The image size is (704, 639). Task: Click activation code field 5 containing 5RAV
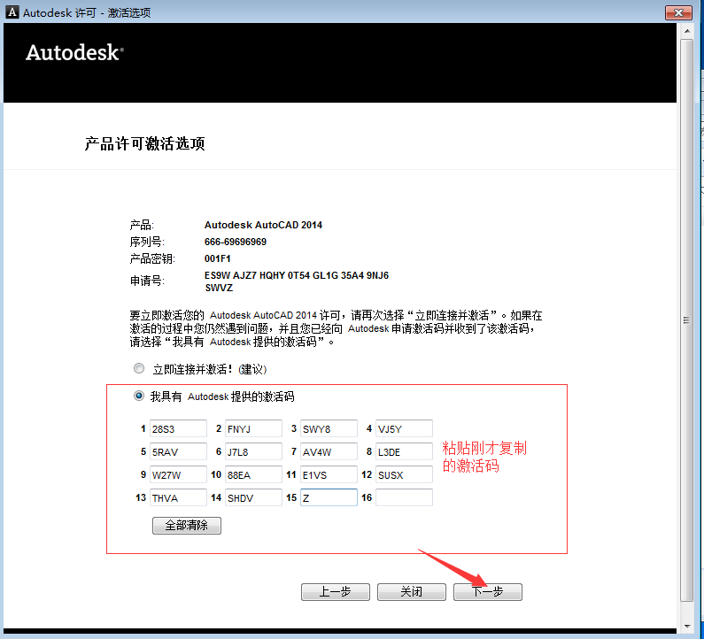(x=178, y=452)
